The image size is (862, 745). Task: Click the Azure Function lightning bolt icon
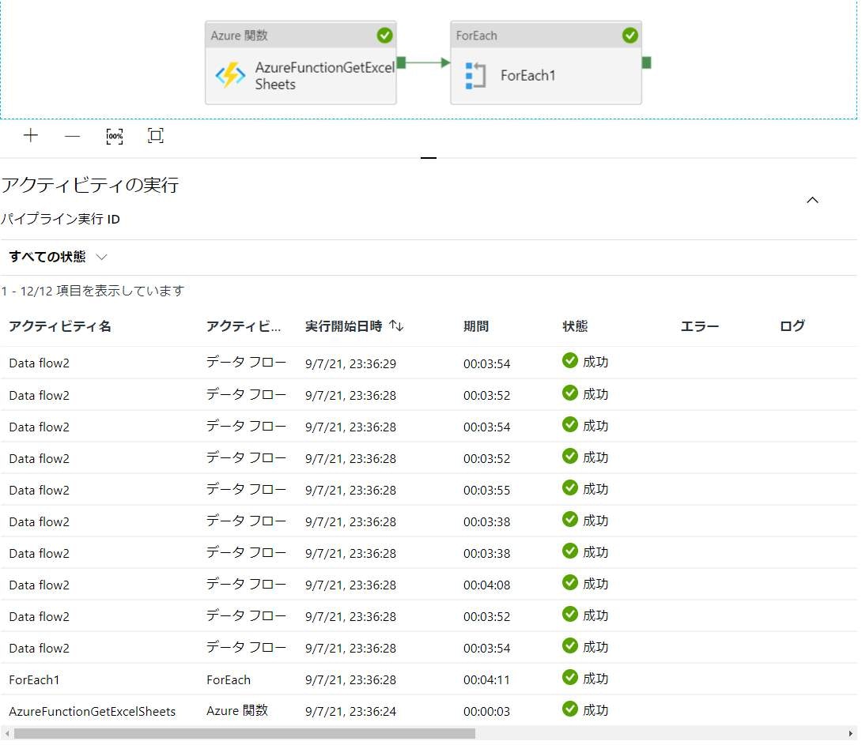coord(230,75)
